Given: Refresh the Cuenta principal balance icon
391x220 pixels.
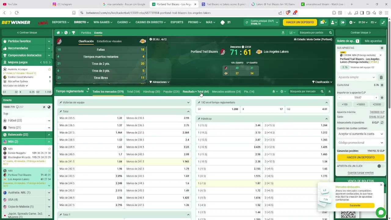Looking at the screenshot, I should [247, 22].
